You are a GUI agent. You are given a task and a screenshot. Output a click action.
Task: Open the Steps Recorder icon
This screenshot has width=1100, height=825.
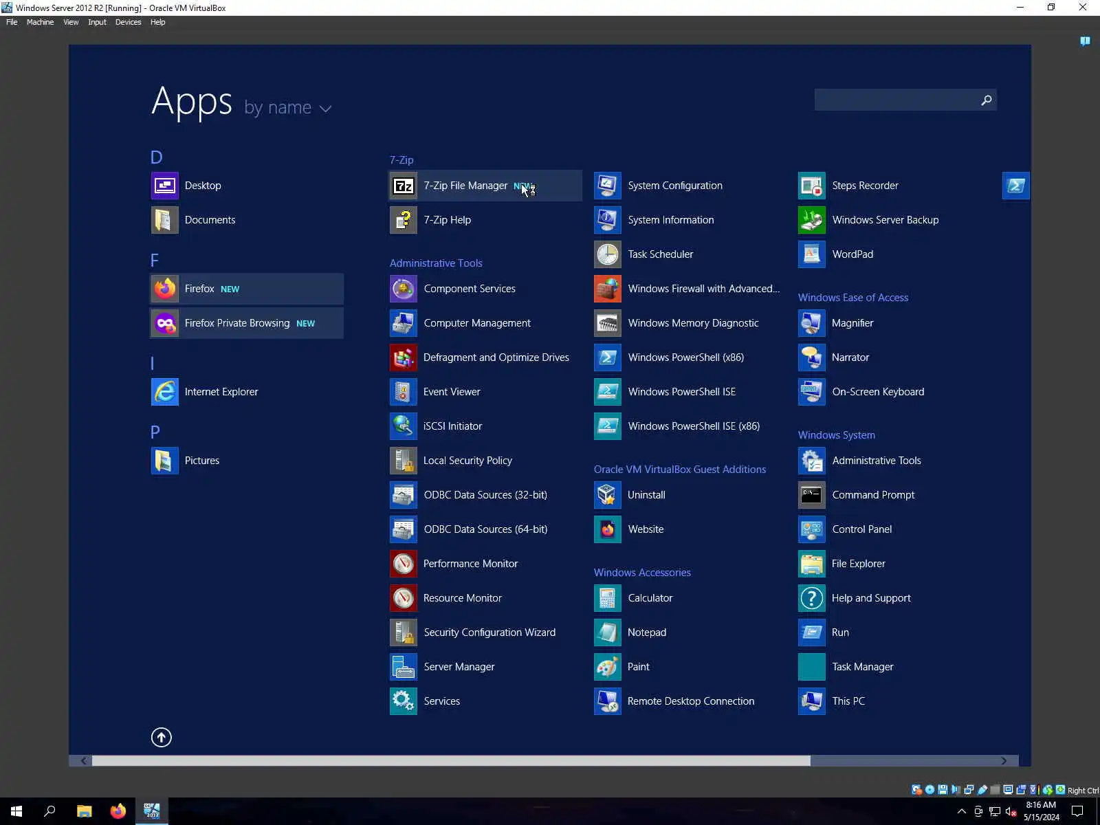click(812, 186)
